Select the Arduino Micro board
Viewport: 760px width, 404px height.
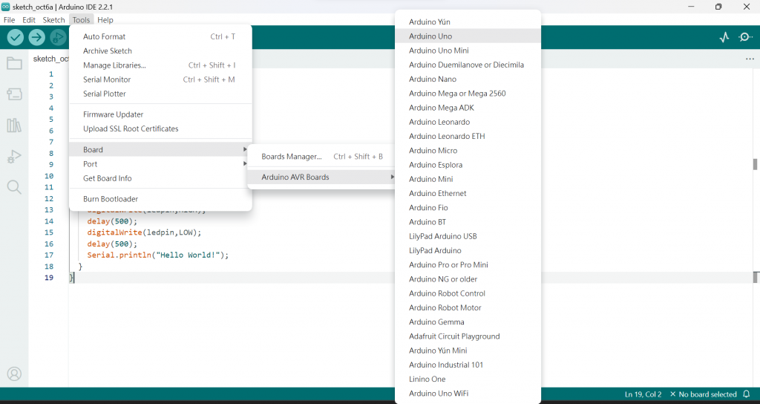point(468,150)
